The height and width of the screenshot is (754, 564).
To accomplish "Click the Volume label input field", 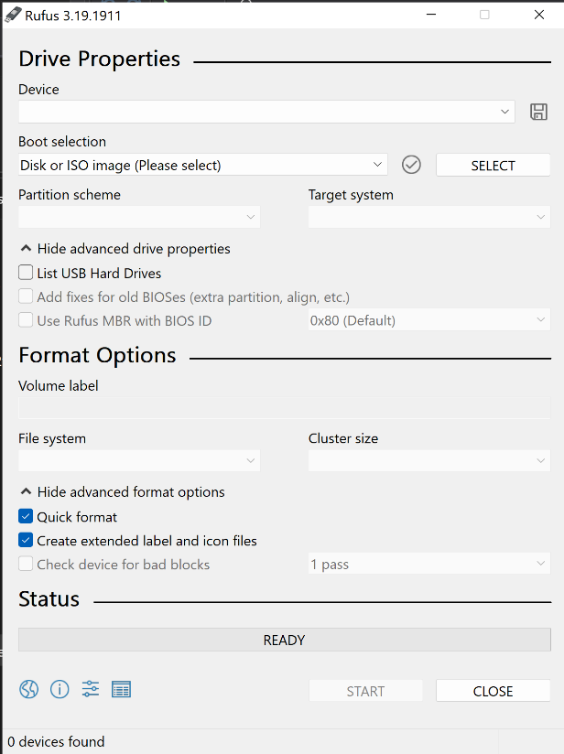I will coord(285,408).
